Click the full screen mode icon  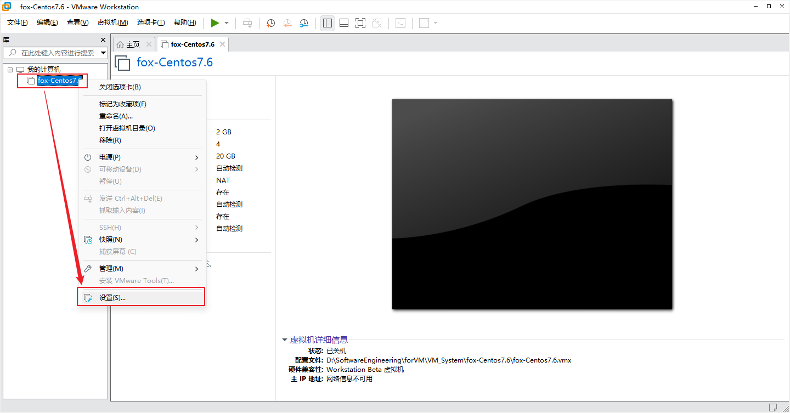click(360, 23)
